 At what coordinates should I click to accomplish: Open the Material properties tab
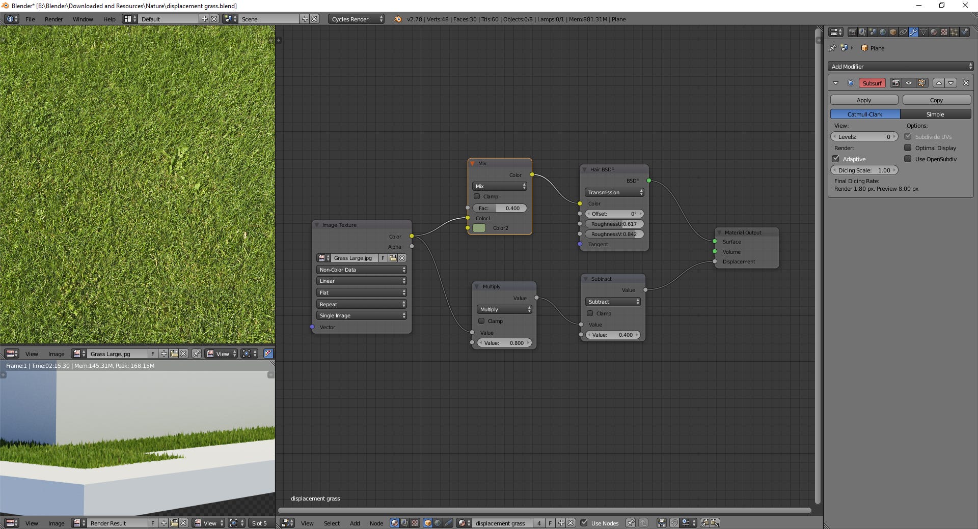click(934, 32)
